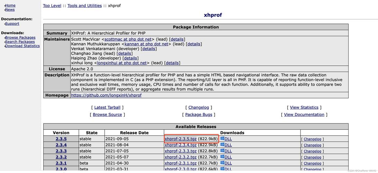Viewport: 378px width, 173px height.
Task: Open the GitHub homepage URL
Action: tap(106, 95)
